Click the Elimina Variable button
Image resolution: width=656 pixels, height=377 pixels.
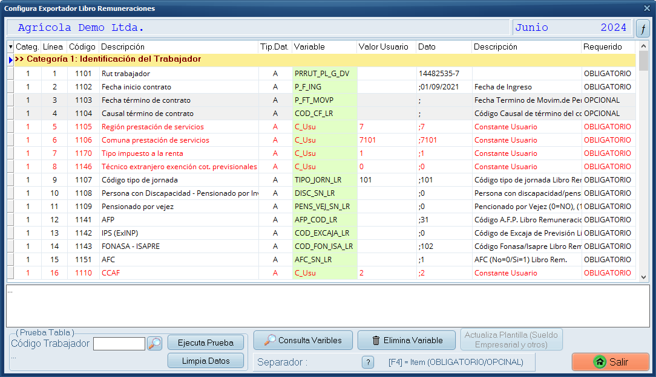407,340
